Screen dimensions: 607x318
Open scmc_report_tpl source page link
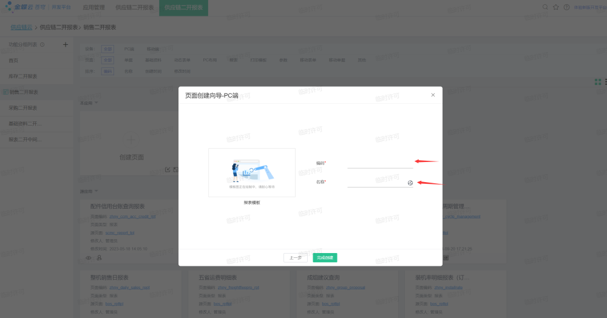pyautogui.click(x=120, y=233)
